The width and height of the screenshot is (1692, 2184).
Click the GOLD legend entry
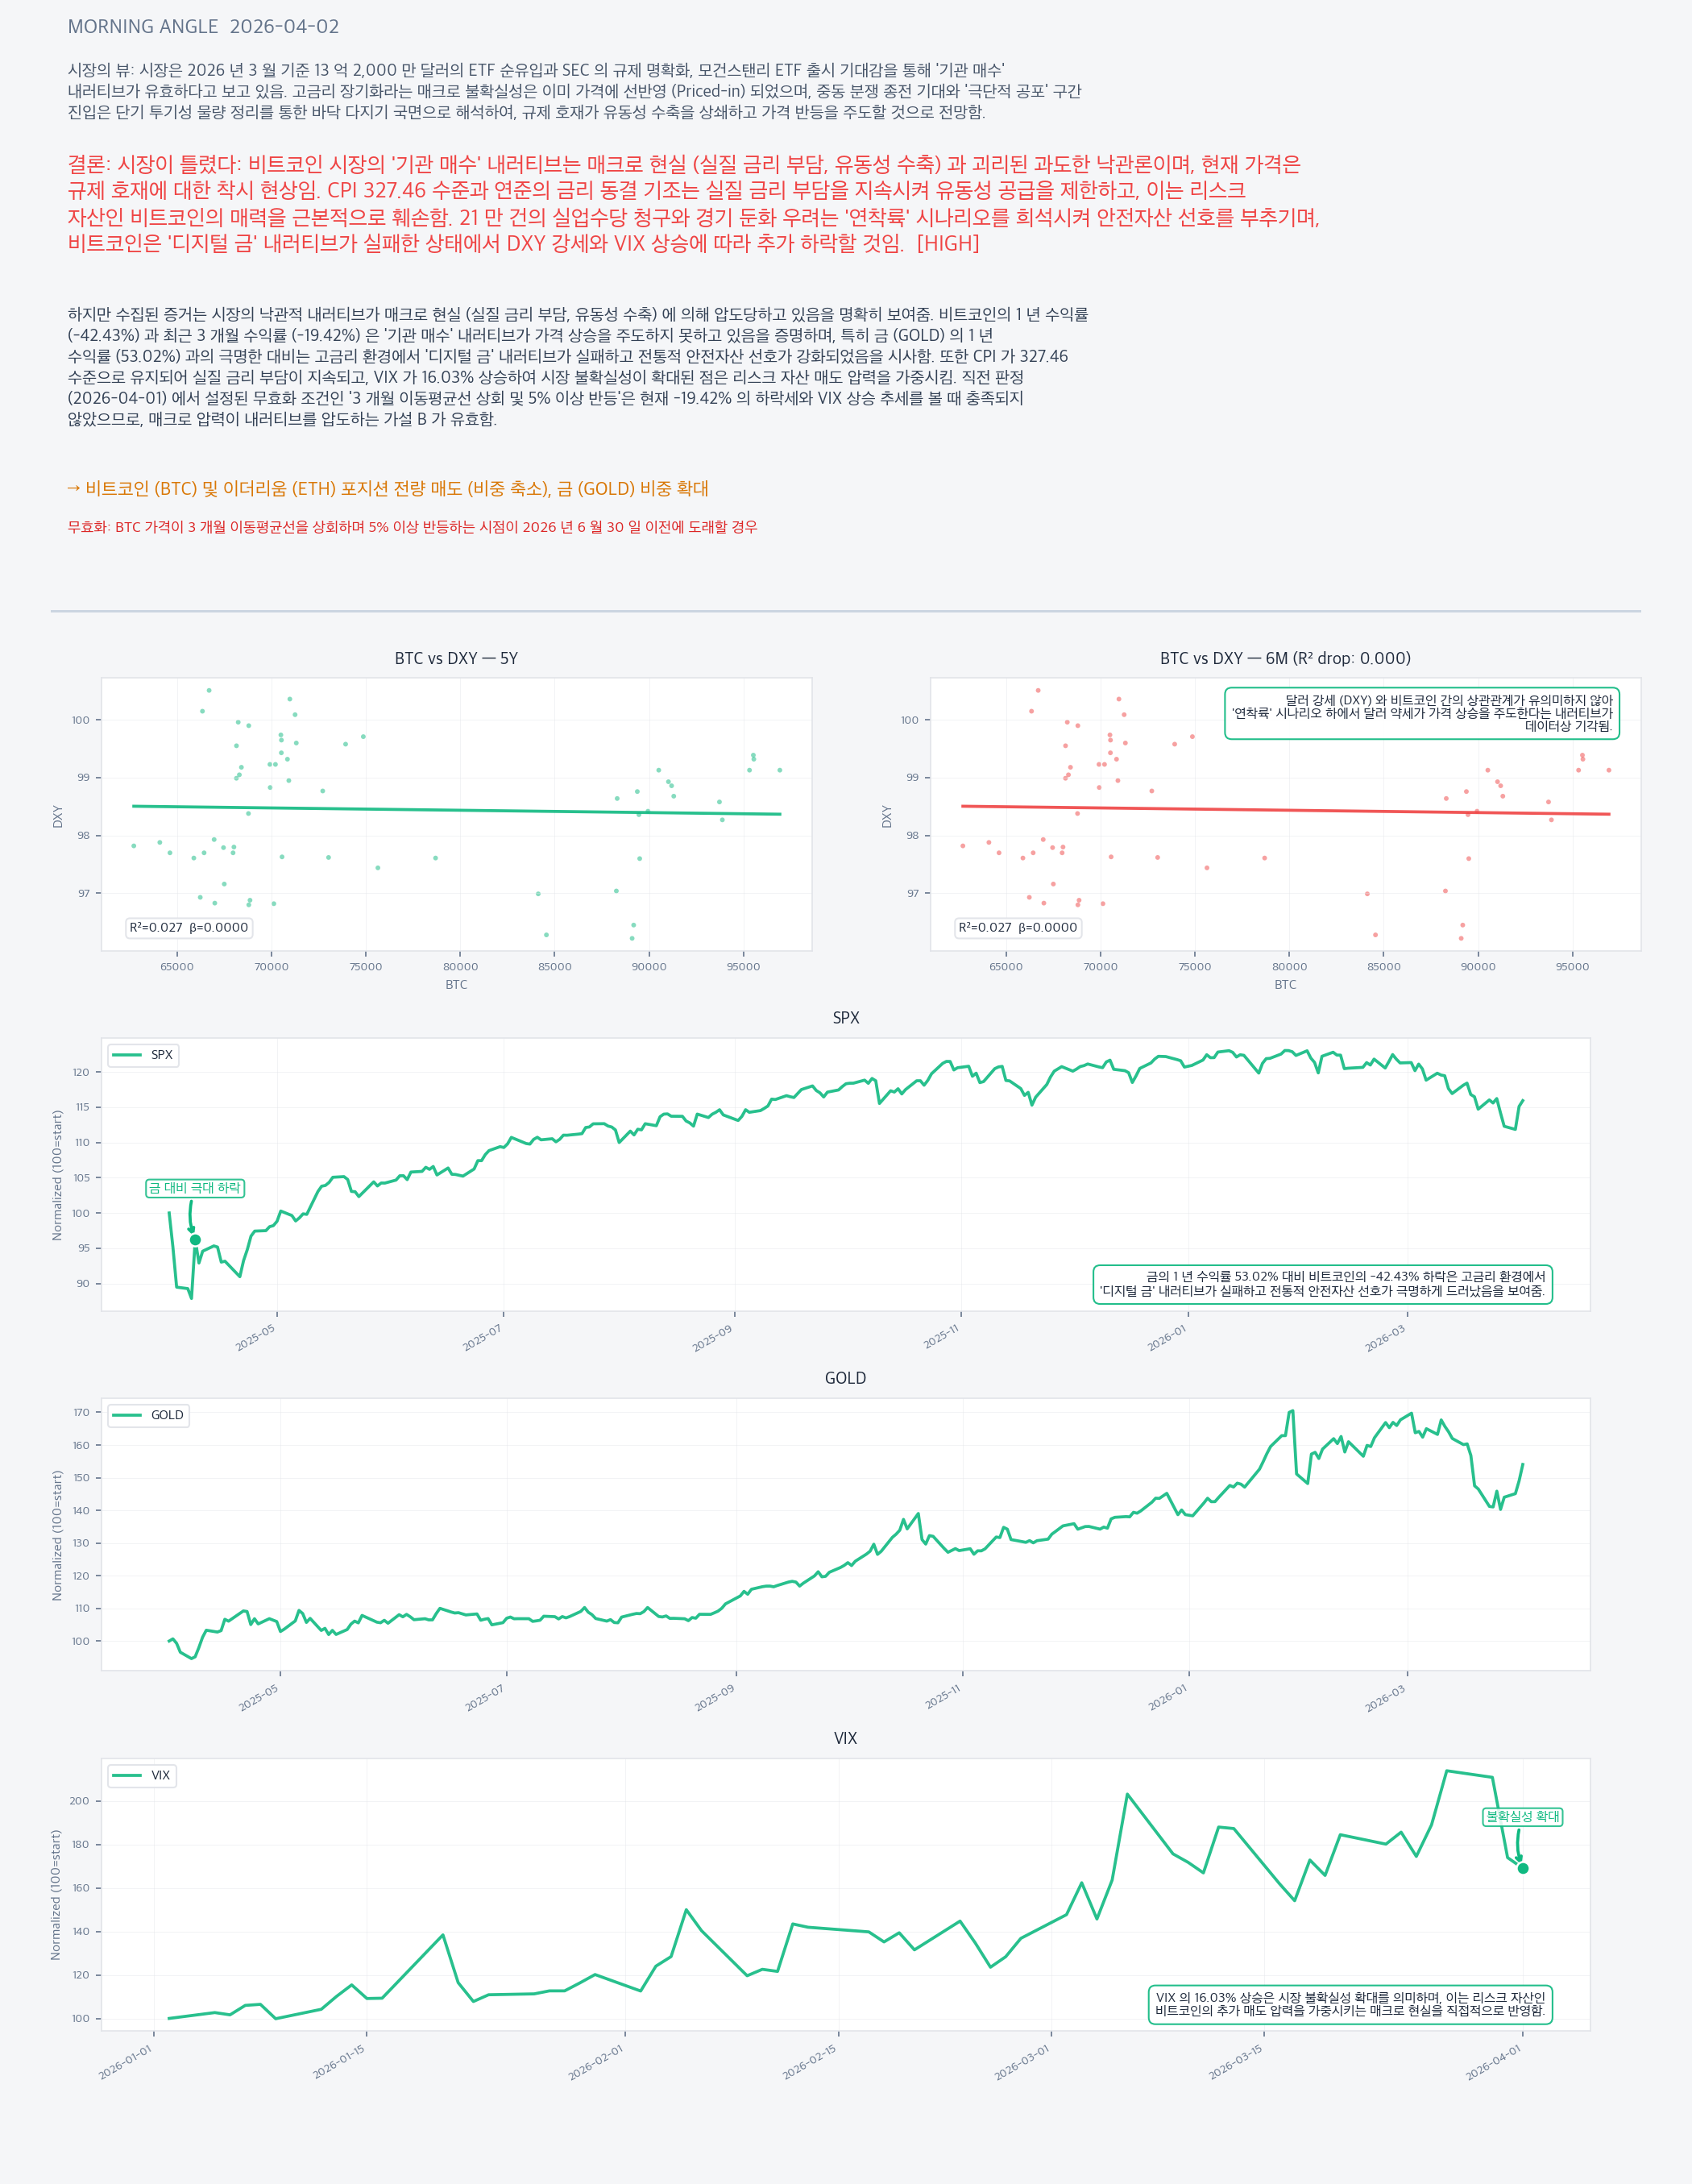click(x=148, y=1415)
